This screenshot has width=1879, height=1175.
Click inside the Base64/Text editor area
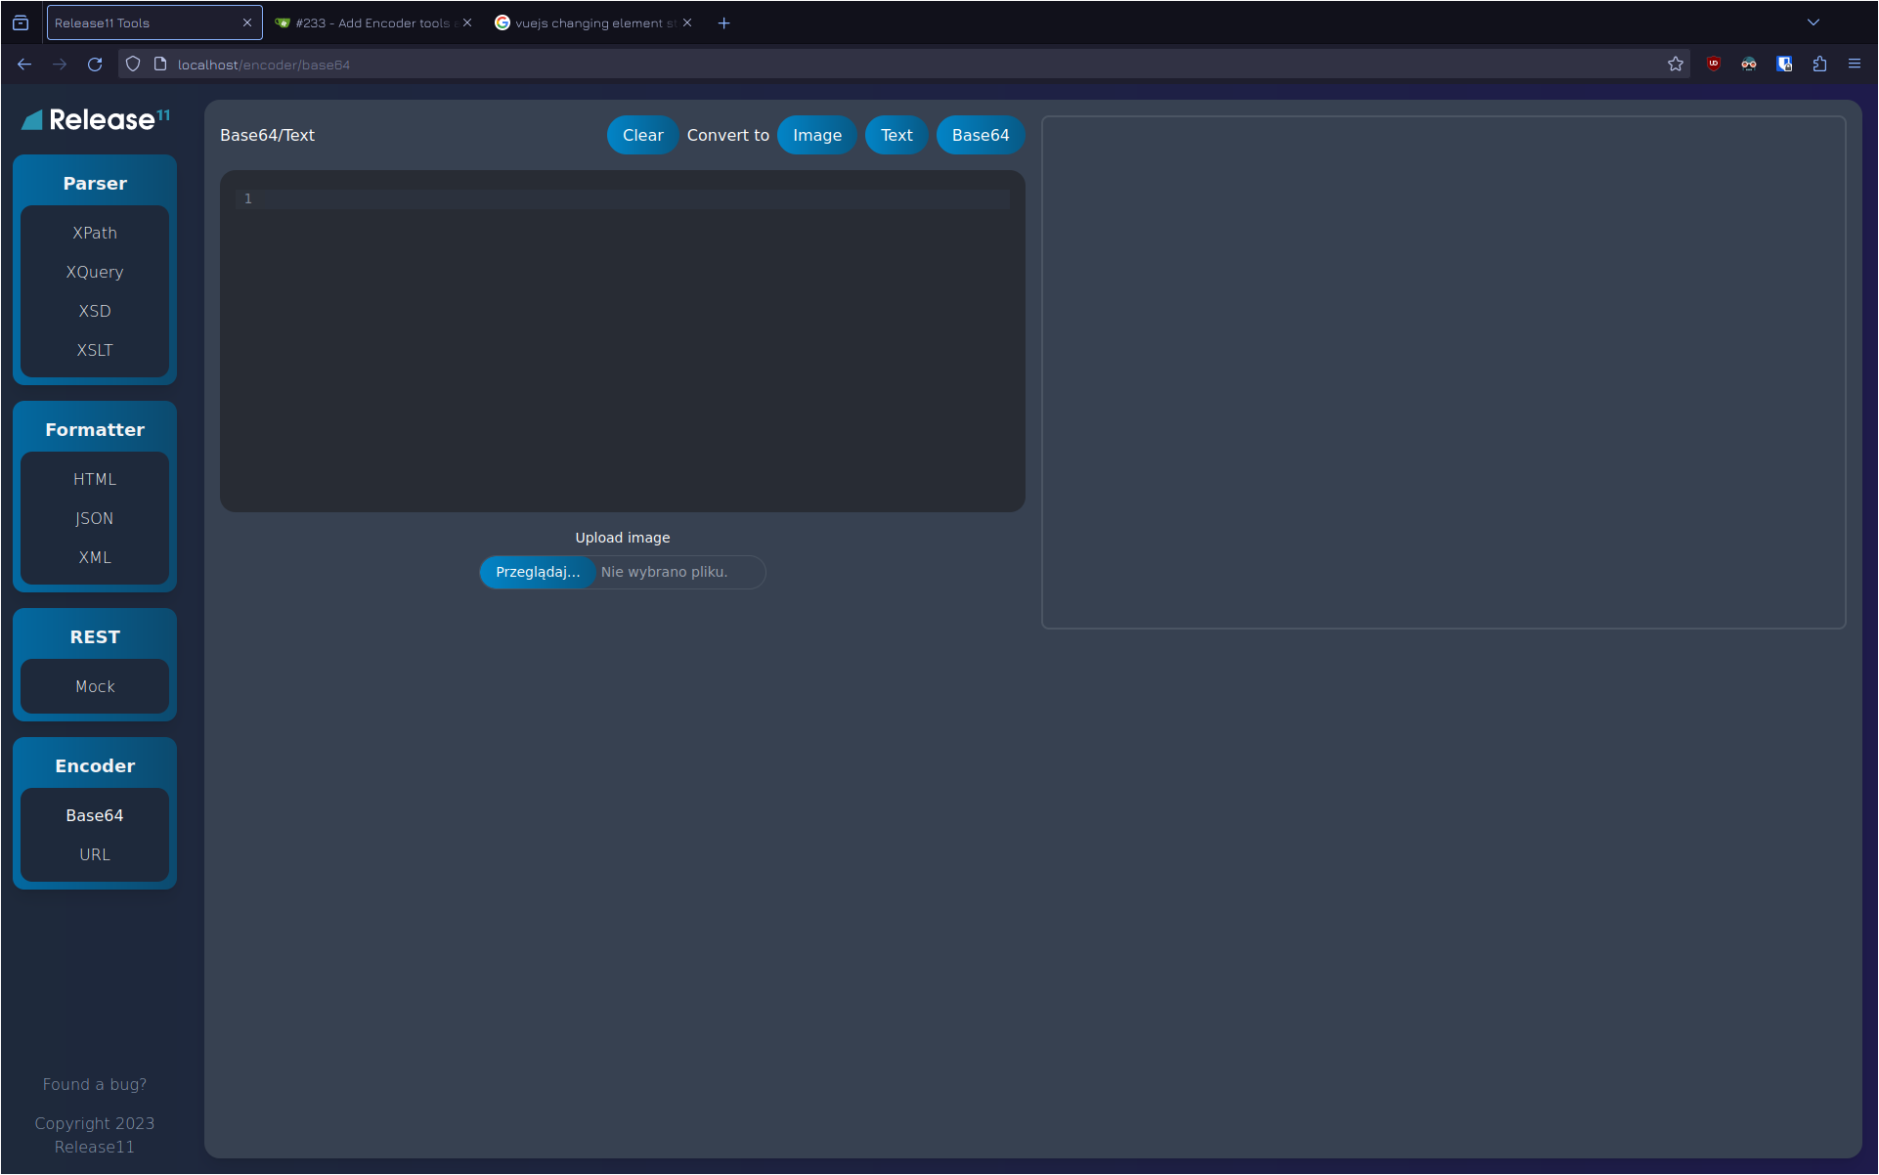622,342
